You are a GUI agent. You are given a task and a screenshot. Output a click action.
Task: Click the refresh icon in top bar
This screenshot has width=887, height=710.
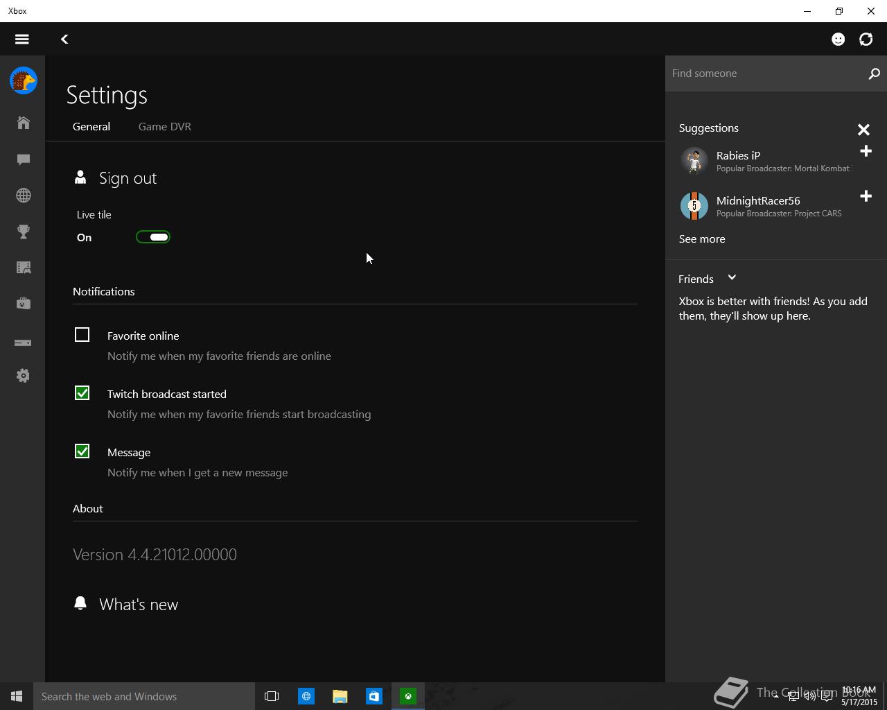tap(866, 39)
